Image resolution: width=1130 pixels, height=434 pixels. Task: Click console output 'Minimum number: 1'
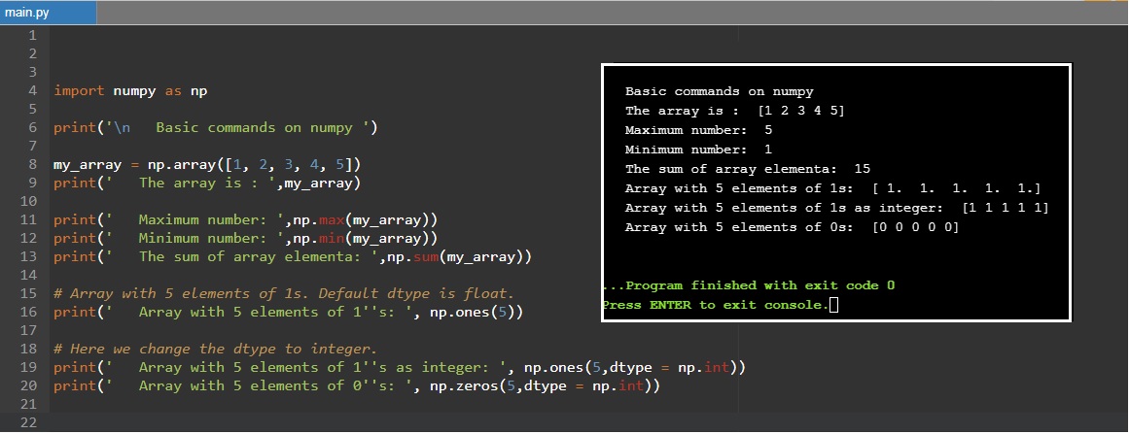pos(698,150)
